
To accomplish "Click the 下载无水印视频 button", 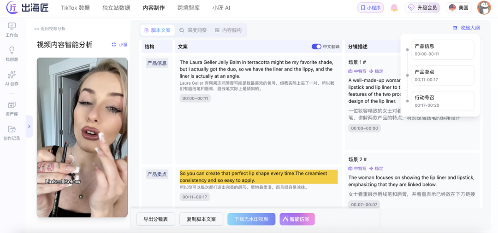I will point(252,219).
